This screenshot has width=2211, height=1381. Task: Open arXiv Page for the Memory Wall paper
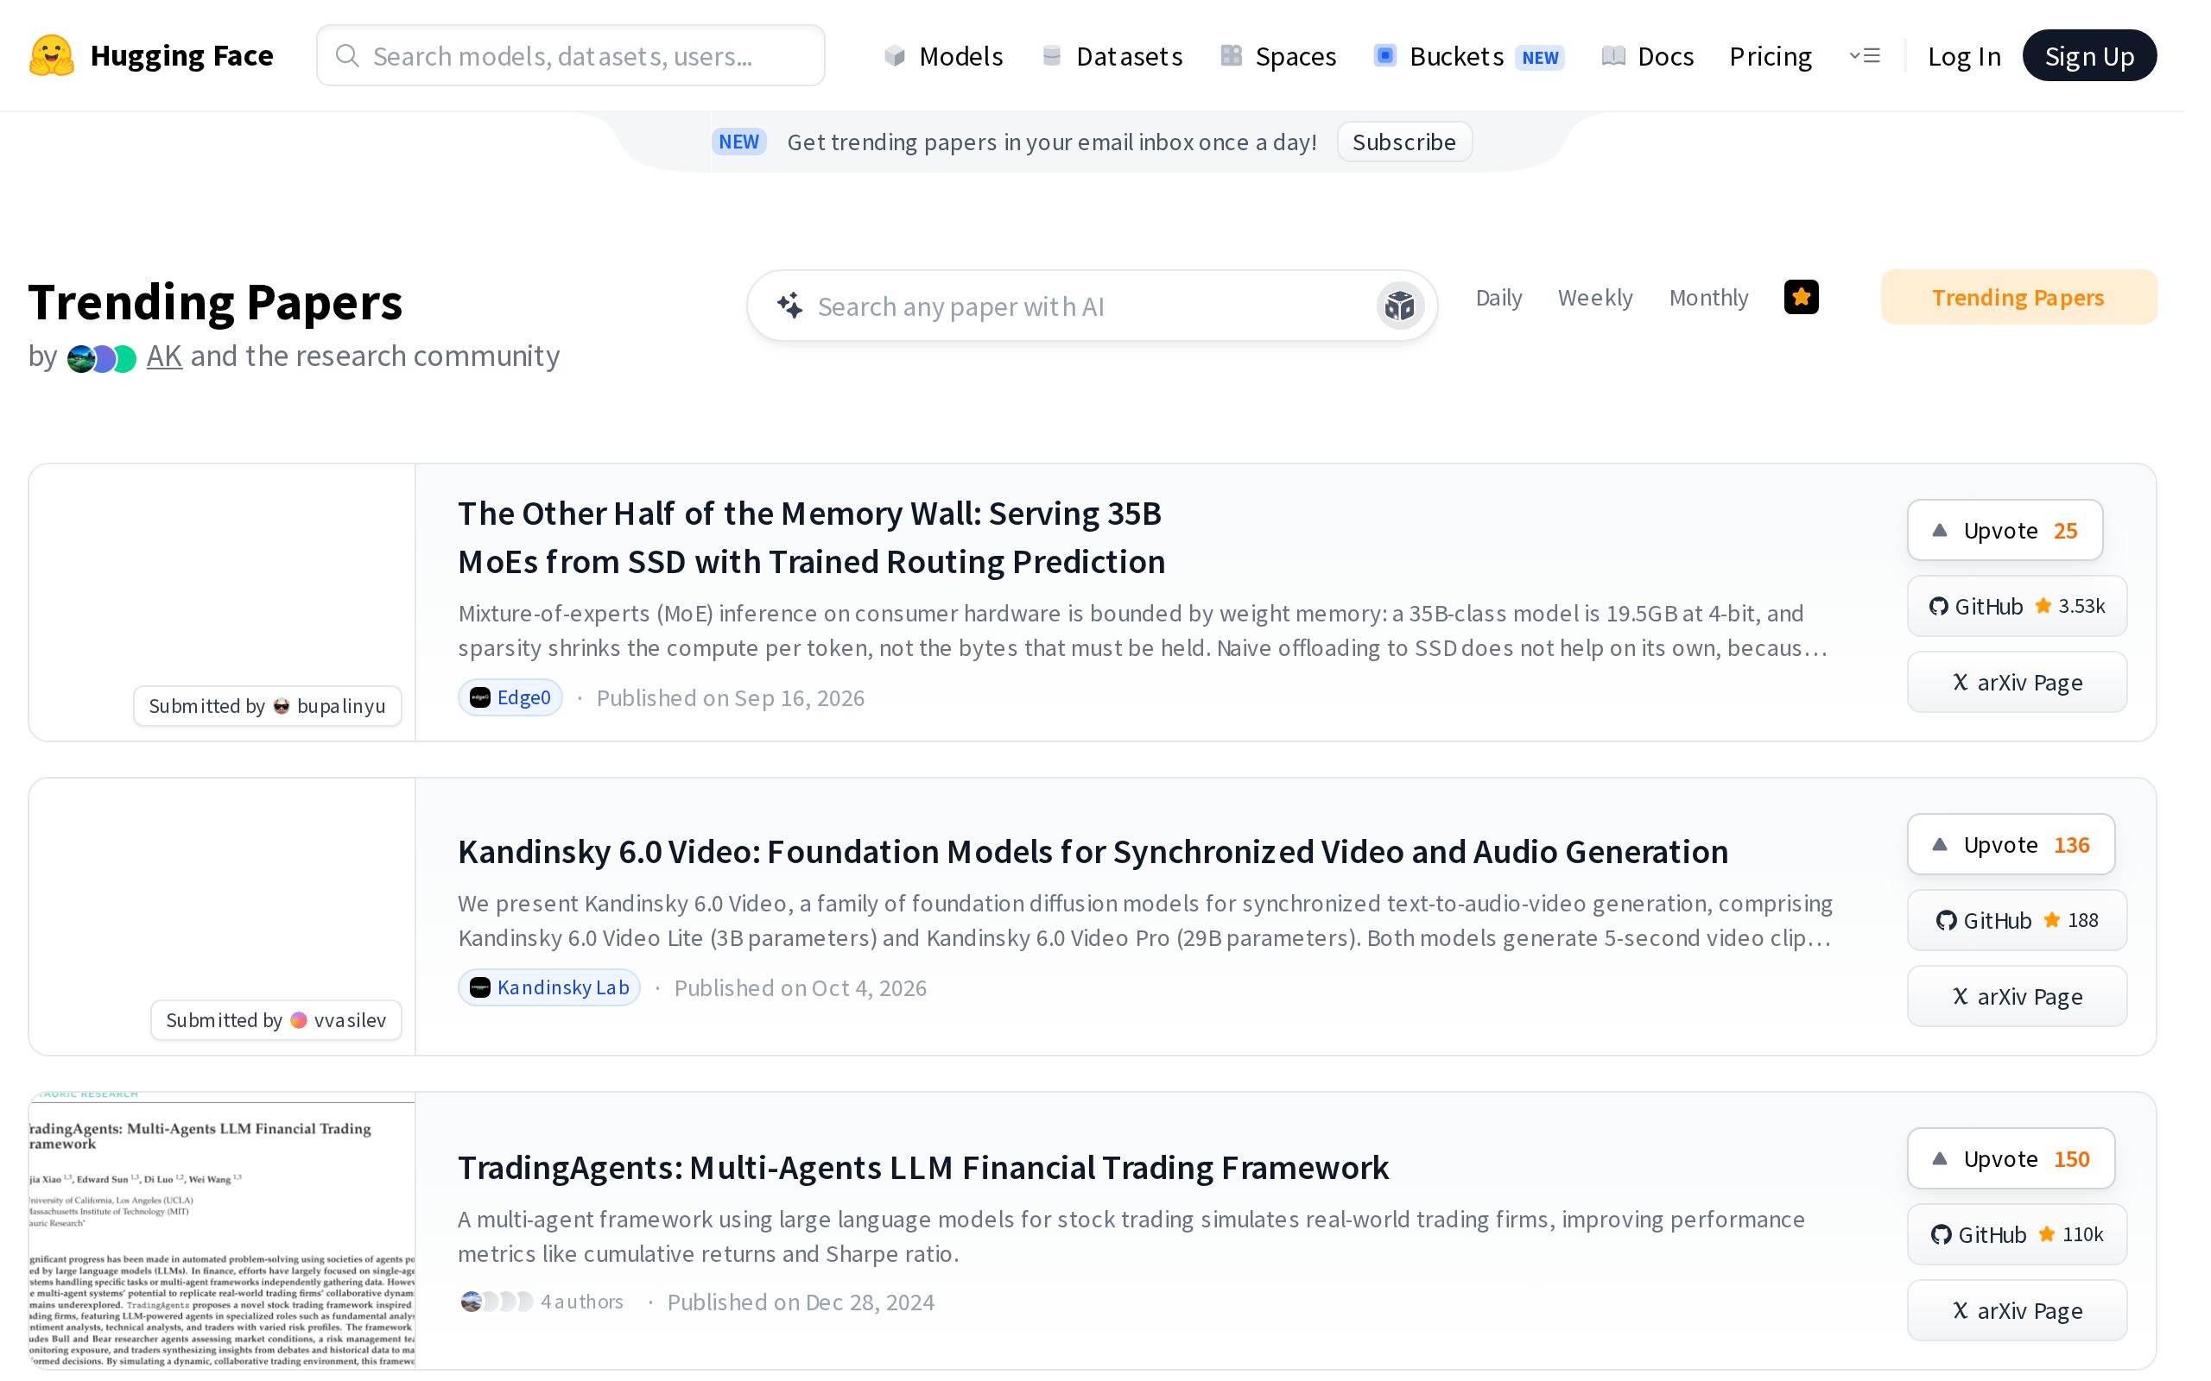(x=2017, y=682)
